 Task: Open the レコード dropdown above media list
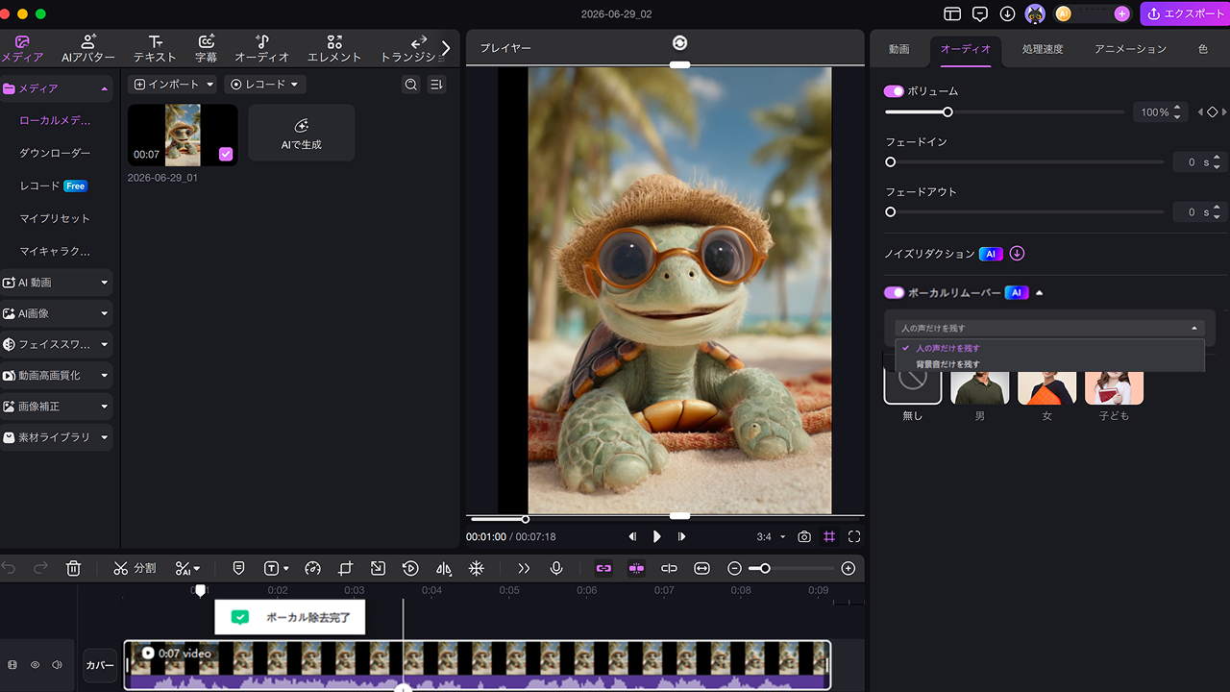click(x=266, y=85)
